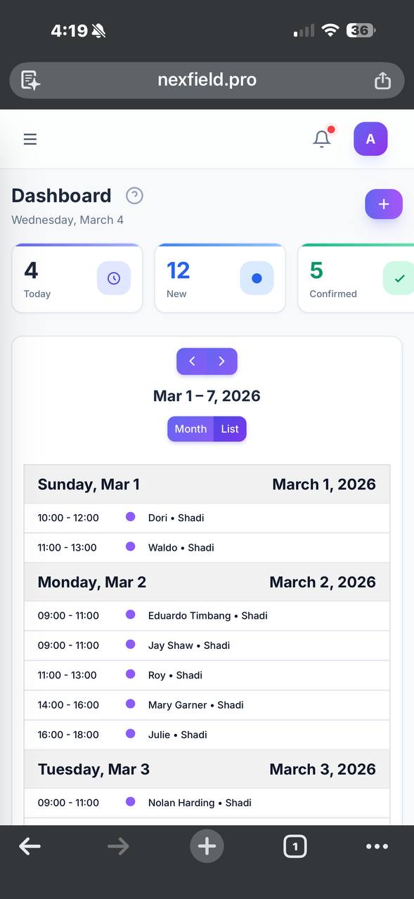414x899 pixels.
Task: Advance to next week via right chevron
Action: pos(221,360)
